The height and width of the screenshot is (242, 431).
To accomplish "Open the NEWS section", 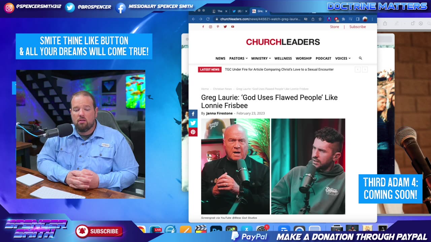I will click(x=220, y=58).
